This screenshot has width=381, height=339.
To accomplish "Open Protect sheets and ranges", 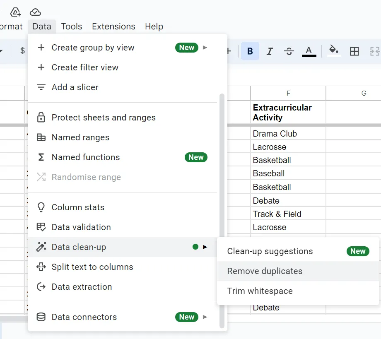I will (123, 118).
